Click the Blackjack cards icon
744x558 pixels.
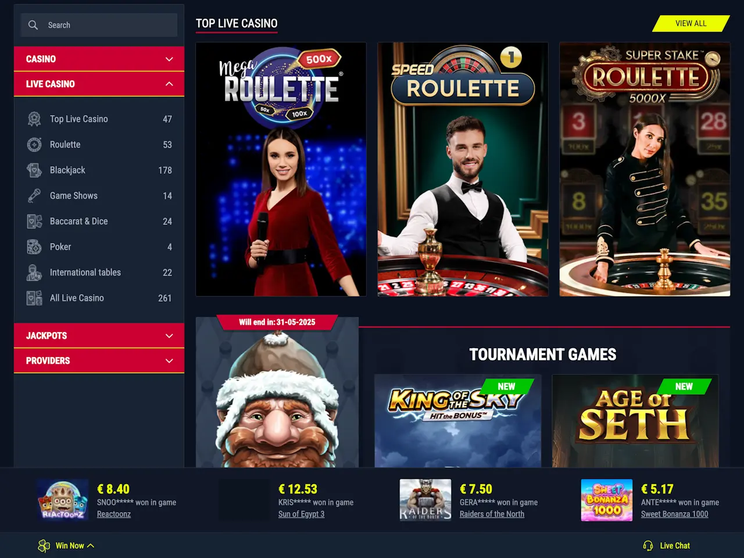(34, 170)
